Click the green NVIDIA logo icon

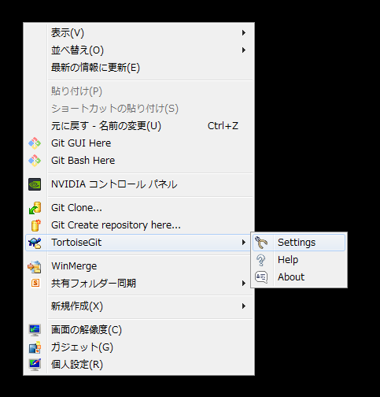coord(35,184)
